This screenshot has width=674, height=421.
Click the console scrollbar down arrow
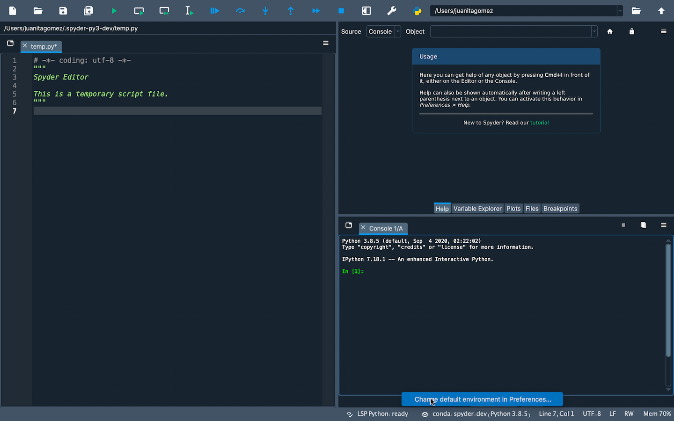coord(668,390)
